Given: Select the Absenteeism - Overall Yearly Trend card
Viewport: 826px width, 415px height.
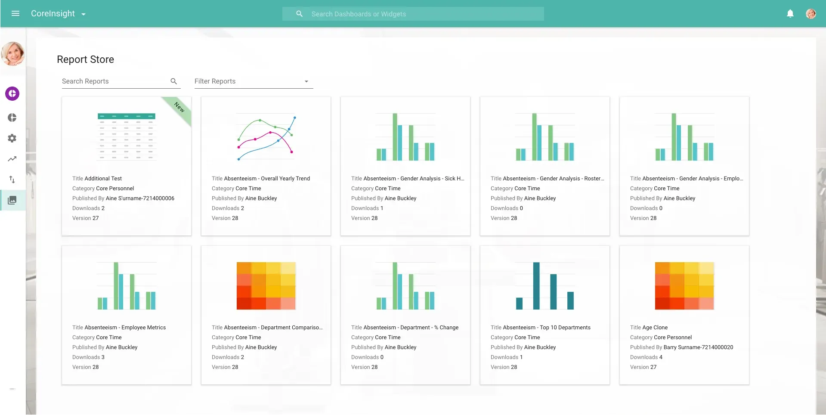Looking at the screenshot, I should point(266,166).
